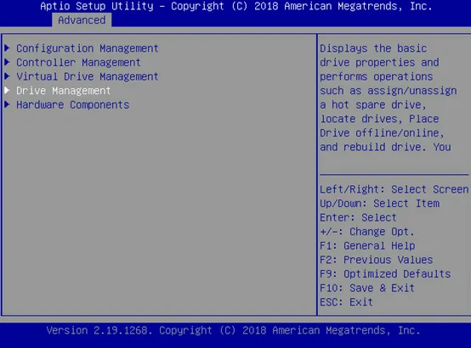Open the Hardware Components submenu
Viewport: 471px width, 348px height.
[x=73, y=104]
